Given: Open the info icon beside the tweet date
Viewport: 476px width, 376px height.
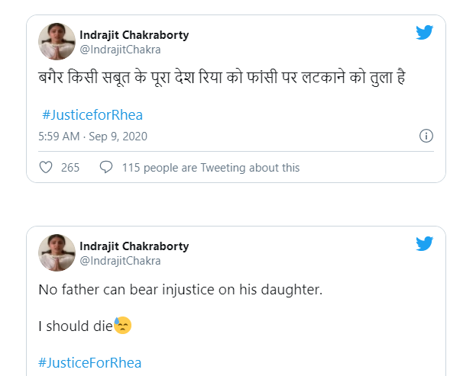Looking at the screenshot, I should point(426,136).
